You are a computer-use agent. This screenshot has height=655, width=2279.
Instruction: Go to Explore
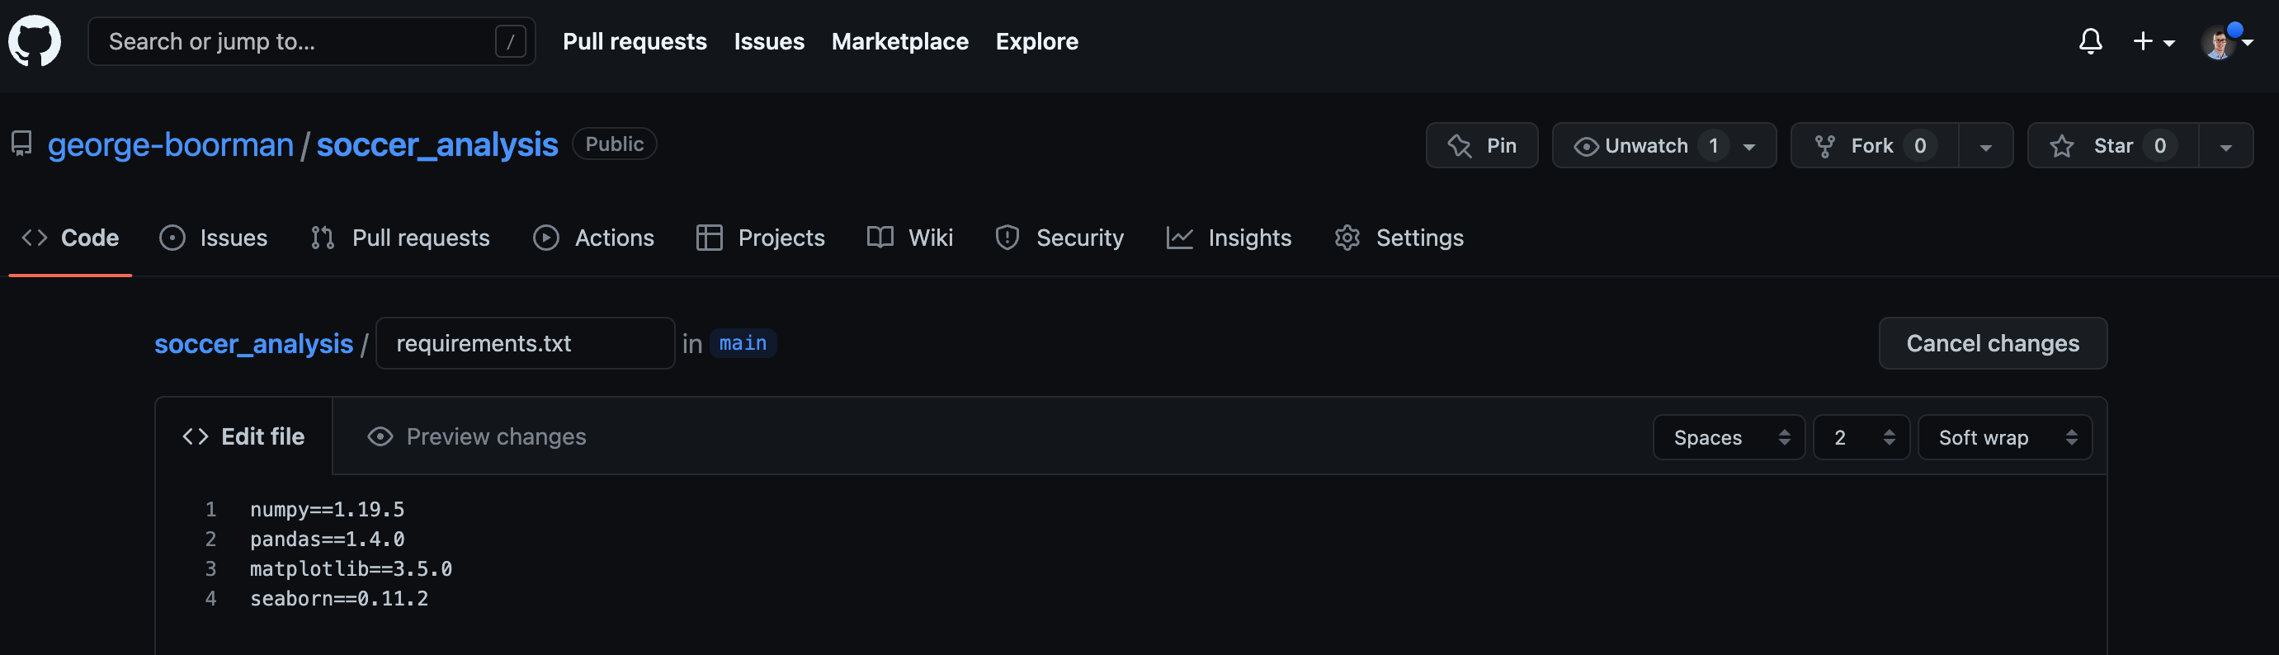(1037, 41)
